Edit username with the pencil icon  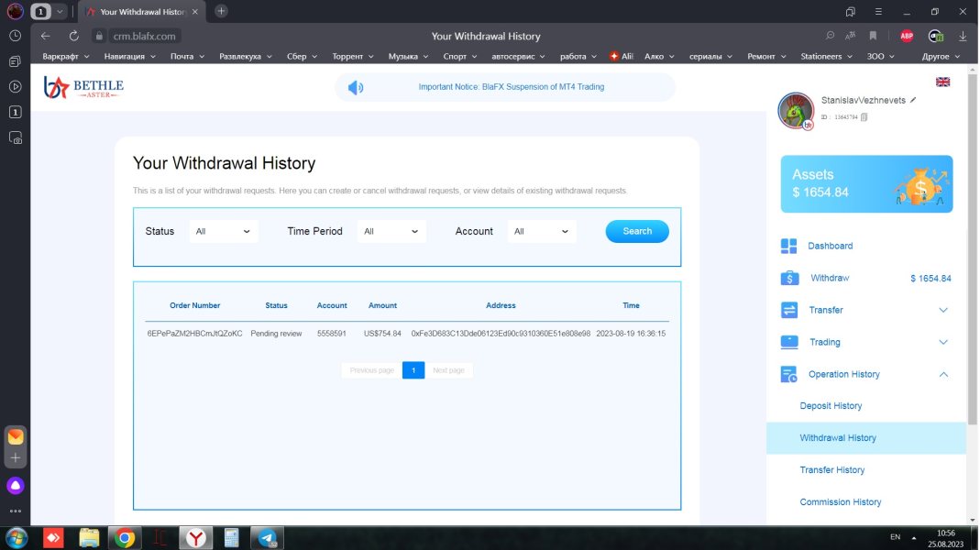click(913, 100)
